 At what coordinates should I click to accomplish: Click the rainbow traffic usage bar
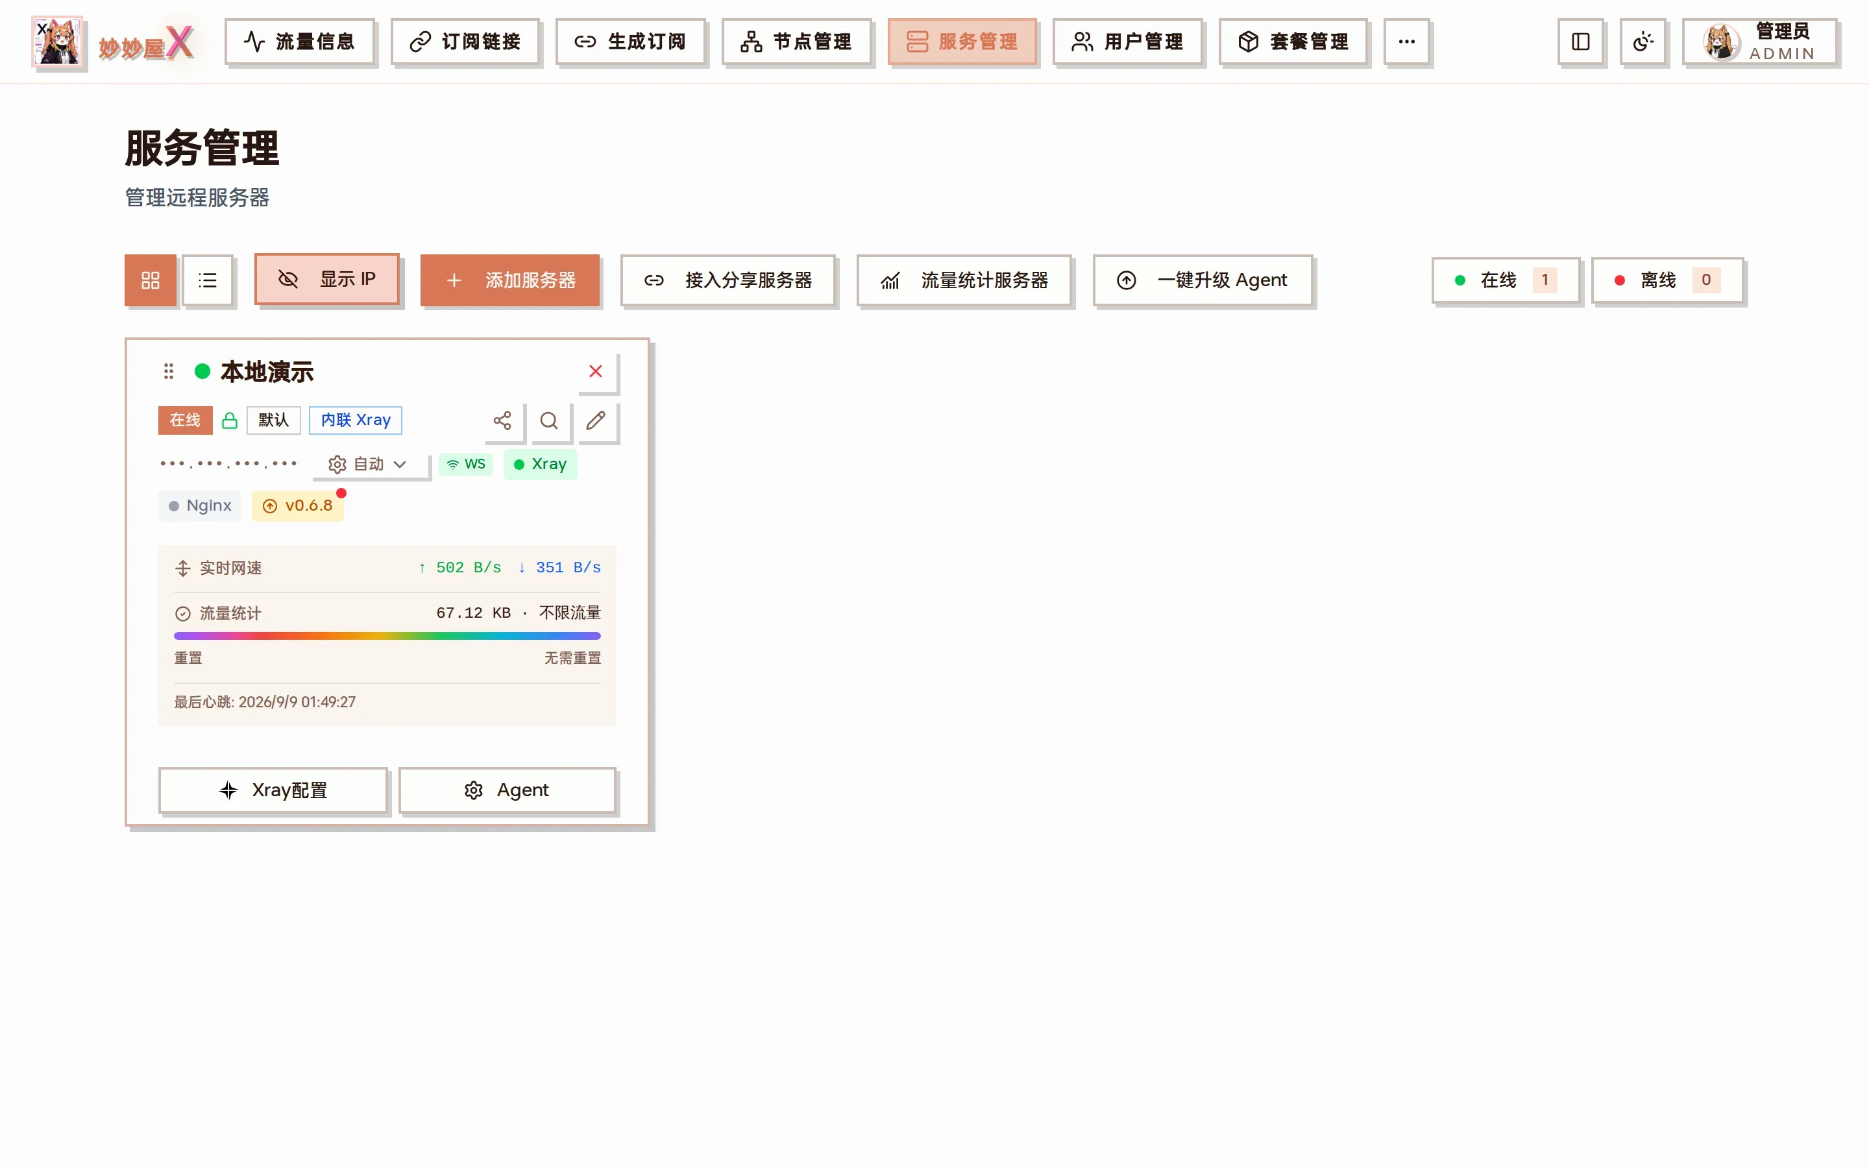point(387,636)
